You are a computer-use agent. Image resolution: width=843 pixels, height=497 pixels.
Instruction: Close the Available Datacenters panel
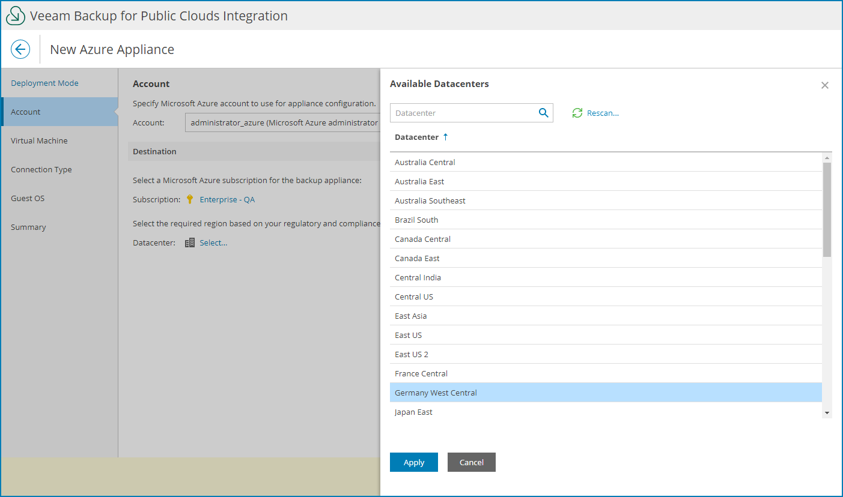point(824,85)
